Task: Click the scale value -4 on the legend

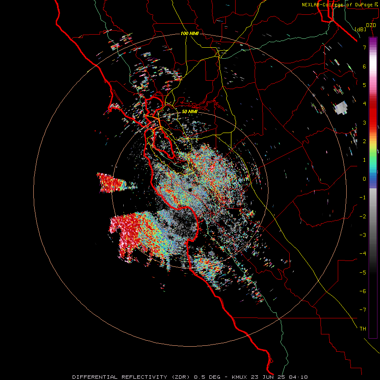Action: pos(363,253)
